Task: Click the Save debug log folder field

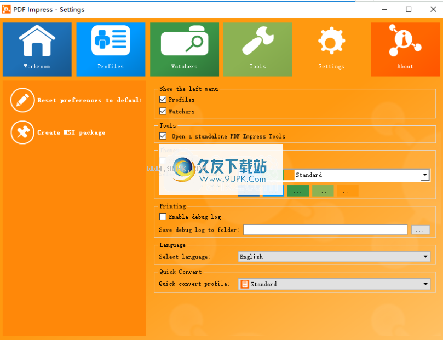Action: (x=325, y=230)
